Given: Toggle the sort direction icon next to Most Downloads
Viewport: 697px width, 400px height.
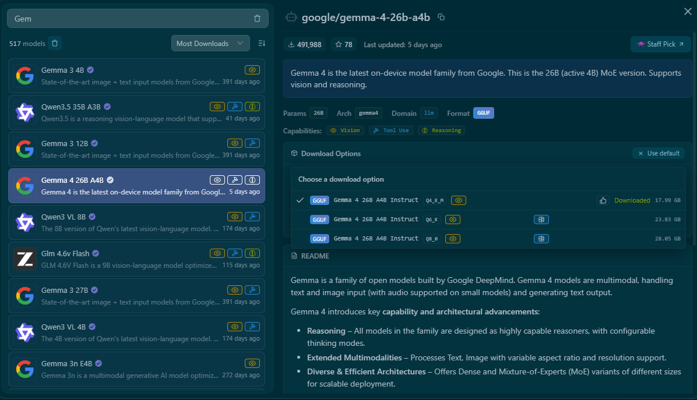Looking at the screenshot, I should [261, 43].
